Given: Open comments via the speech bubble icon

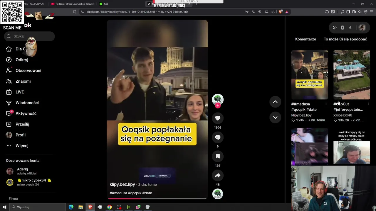Looking at the screenshot, I should tap(218, 137).
